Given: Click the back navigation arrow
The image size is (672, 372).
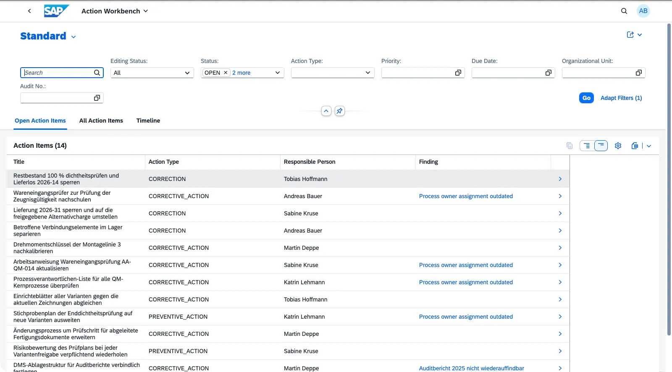Looking at the screenshot, I should pyautogui.click(x=29, y=11).
